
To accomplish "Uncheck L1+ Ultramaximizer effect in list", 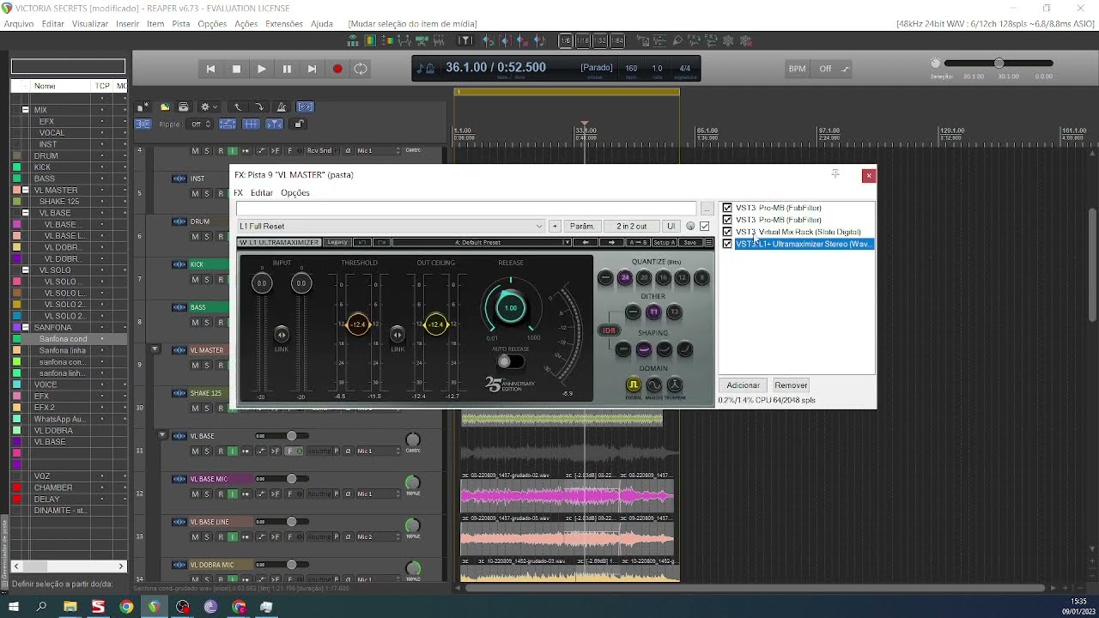I will click(727, 244).
